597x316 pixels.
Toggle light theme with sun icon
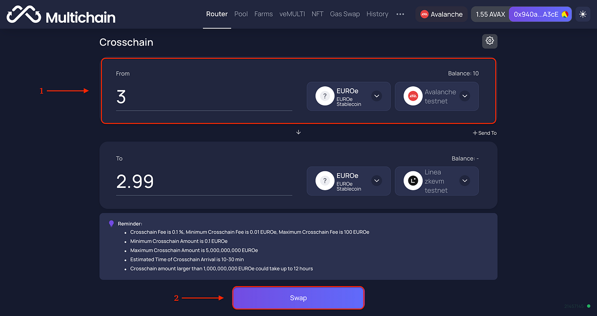[583, 14]
